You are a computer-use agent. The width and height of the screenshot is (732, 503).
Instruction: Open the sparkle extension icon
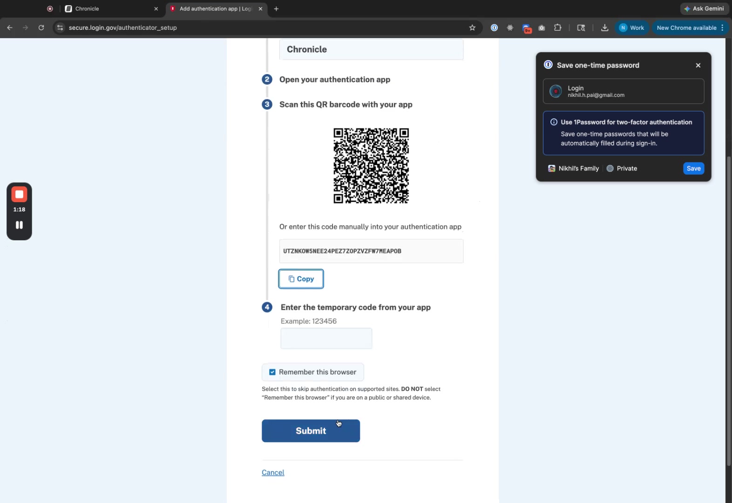[510, 27]
